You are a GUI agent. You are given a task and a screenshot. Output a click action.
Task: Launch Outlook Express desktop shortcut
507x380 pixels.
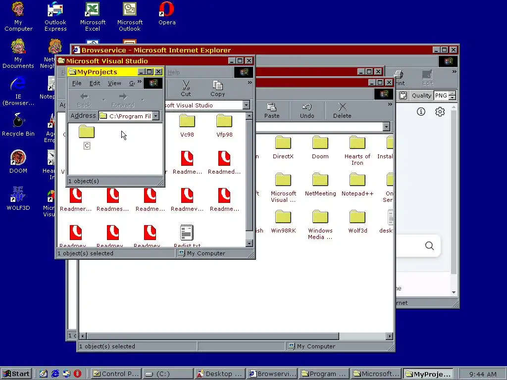[x=55, y=16]
